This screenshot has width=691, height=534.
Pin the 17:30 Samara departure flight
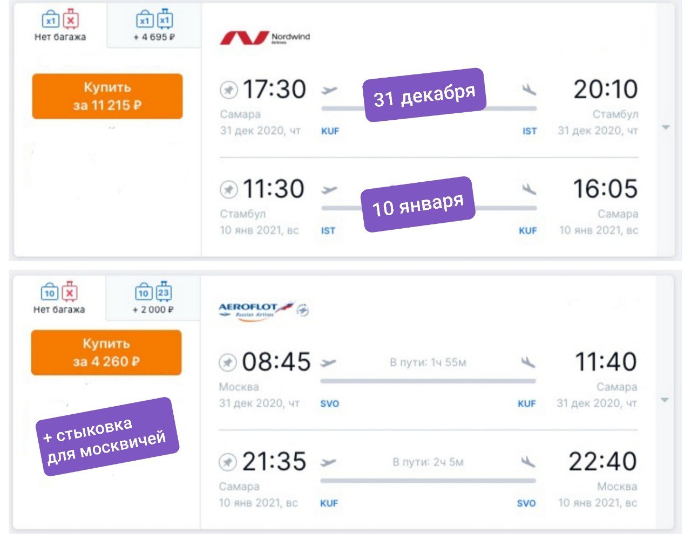[229, 90]
